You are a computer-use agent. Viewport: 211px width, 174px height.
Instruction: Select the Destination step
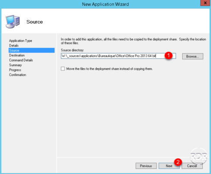click(x=17, y=55)
